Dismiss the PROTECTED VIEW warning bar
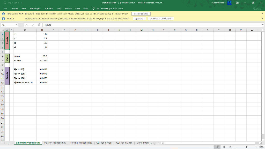The height and width of the screenshot is (149, 265). coord(262,13)
